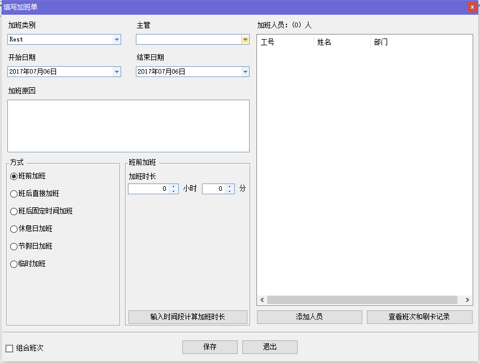Click the 退出 button
Image resolution: width=480 pixels, height=363 pixels.
pyautogui.click(x=269, y=347)
